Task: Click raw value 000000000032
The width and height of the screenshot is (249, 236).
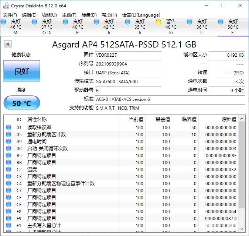Action: pos(221,169)
